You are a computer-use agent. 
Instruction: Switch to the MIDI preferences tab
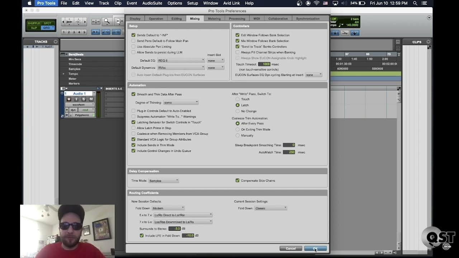click(x=256, y=19)
